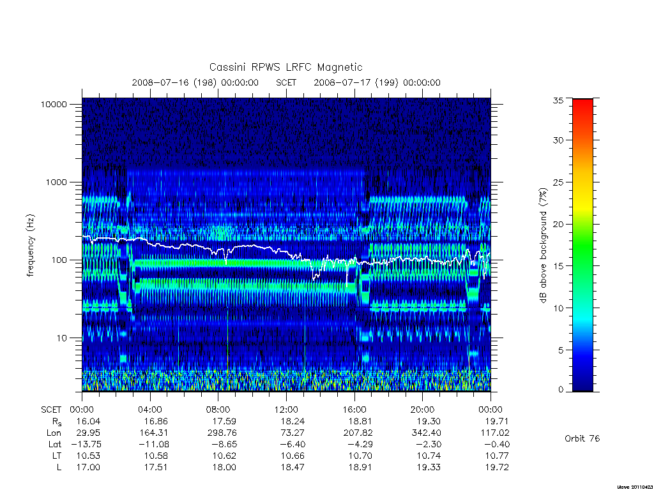Image resolution: width=654 pixels, height=490 pixels.
Task: Click the 08:00 SCET time label
Action: (218, 410)
